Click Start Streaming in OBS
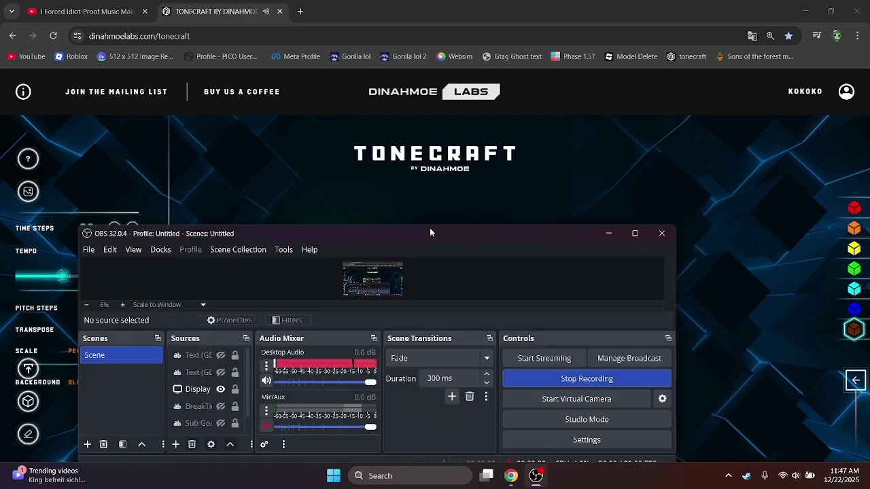 [544, 358]
